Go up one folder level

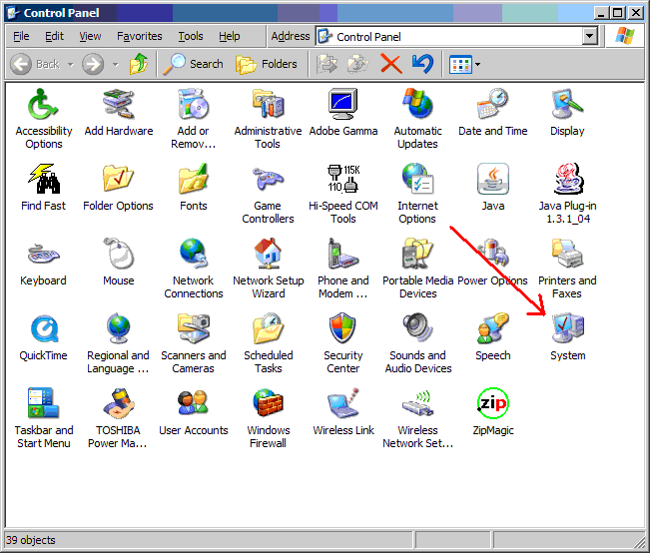point(139,64)
